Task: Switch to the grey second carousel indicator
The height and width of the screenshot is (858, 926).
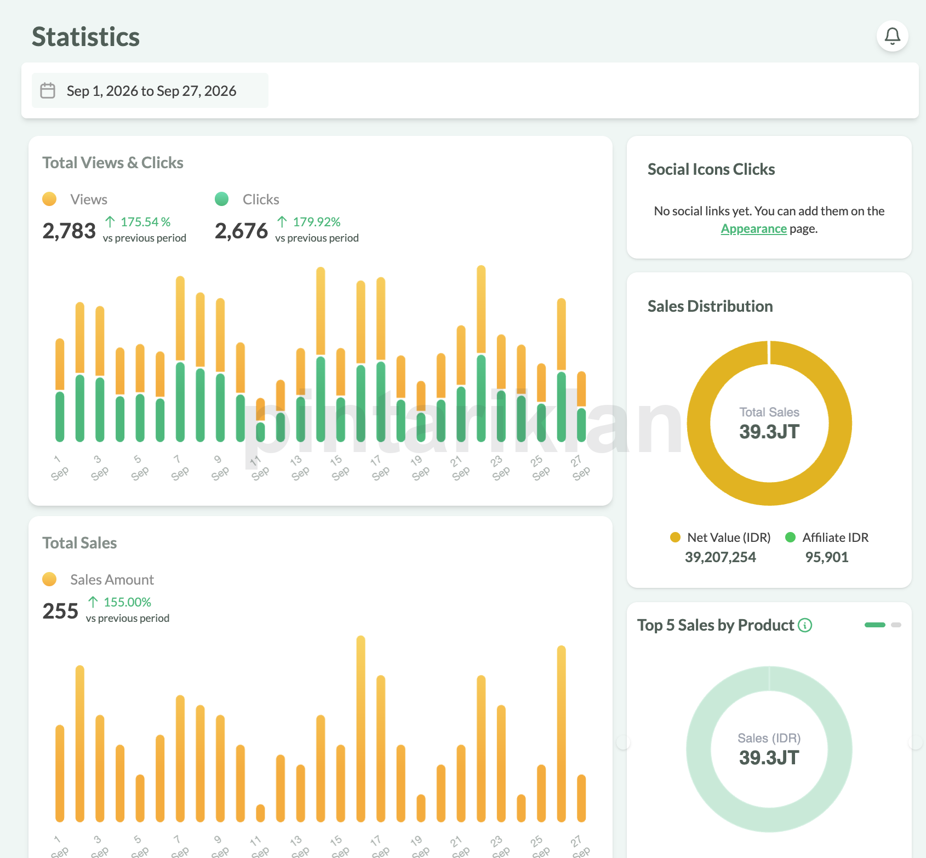Action: tap(896, 625)
